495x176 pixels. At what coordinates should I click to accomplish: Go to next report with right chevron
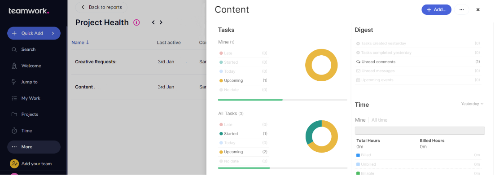[x=161, y=22]
